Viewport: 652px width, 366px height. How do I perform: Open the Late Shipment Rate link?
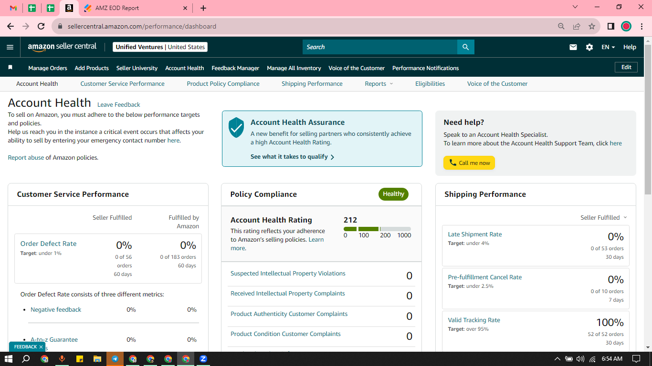click(x=475, y=234)
